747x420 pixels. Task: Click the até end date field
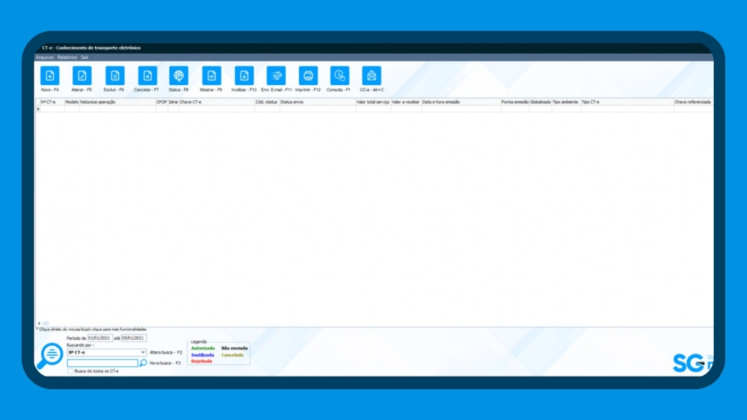coord(134,338)
